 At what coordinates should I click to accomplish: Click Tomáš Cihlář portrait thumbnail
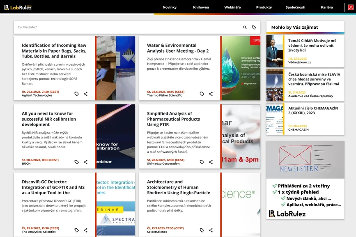coord(275,51)
